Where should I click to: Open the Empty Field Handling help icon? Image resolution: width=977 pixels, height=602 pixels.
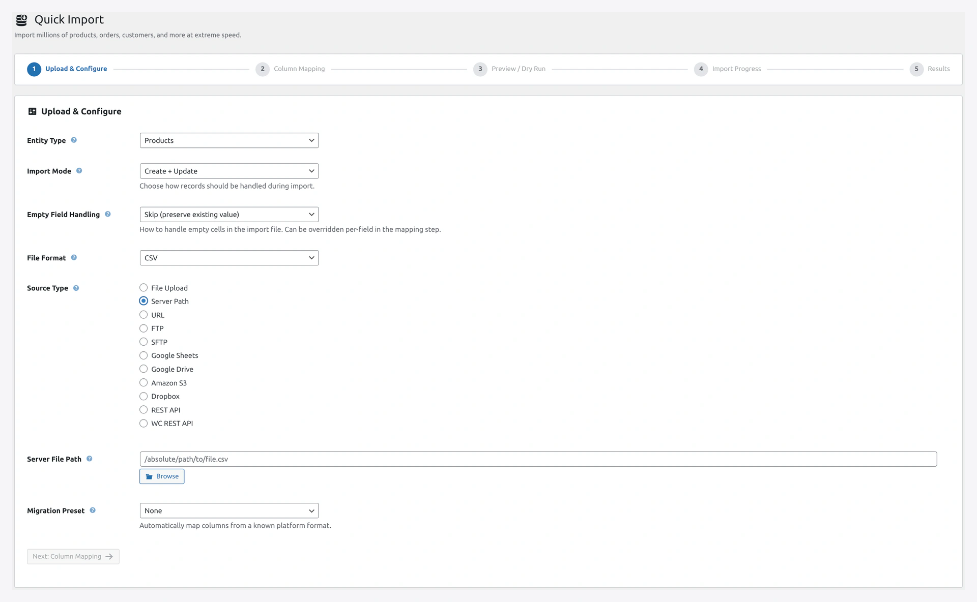(107, 214)
